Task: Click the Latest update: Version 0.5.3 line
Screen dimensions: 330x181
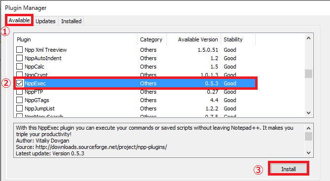Action: click(x=50, y=153)
